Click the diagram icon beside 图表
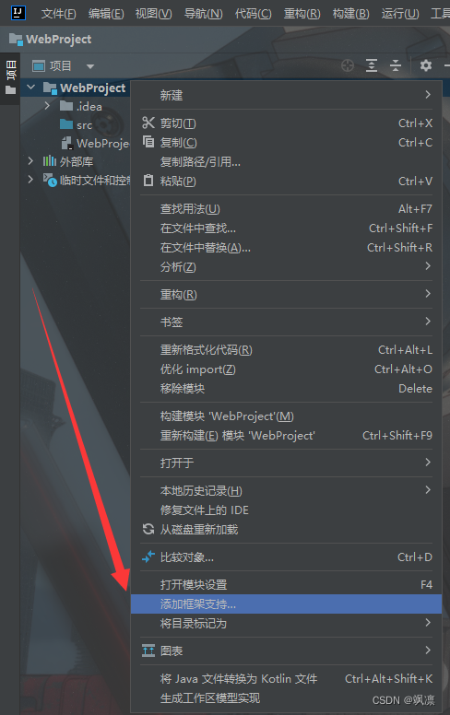The height and width of the screenshot is (715, 450). tap(148, 651)
